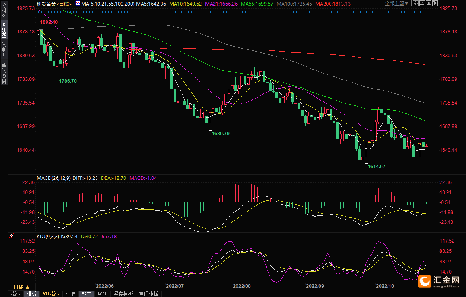Click the orange 汇金网 logo icon
Screen dimensions: 466x297
click(x=425, y=281)
